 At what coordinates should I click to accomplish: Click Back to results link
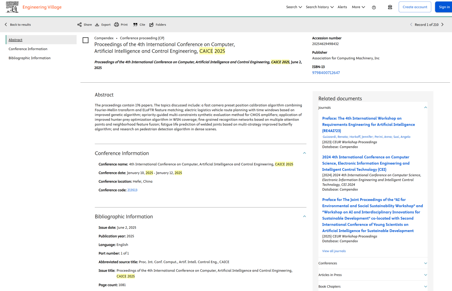18,25
